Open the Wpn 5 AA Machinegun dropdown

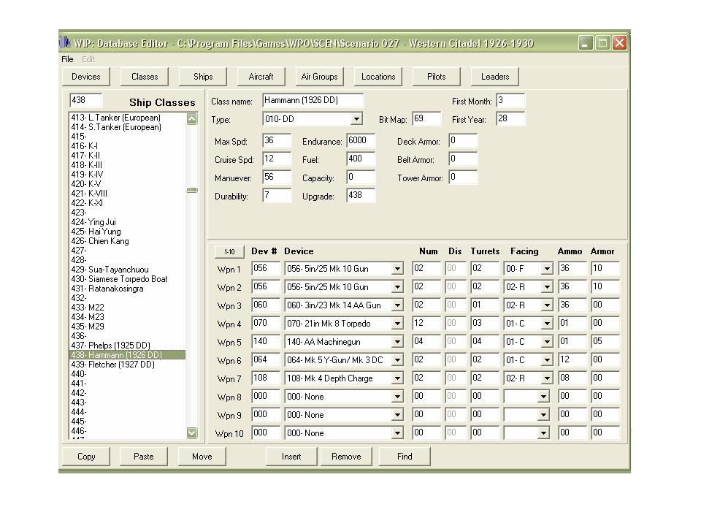click(397, 342)
